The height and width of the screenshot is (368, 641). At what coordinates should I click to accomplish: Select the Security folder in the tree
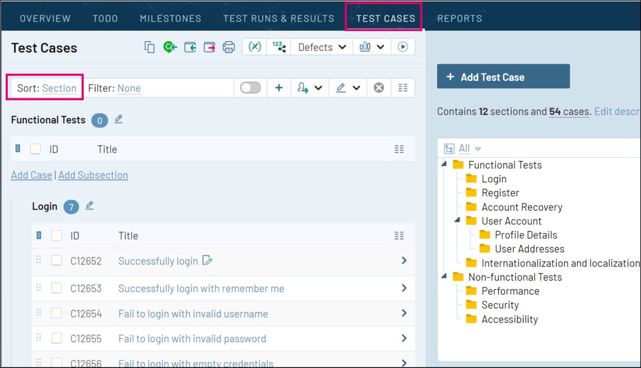(x=499, y=305)
